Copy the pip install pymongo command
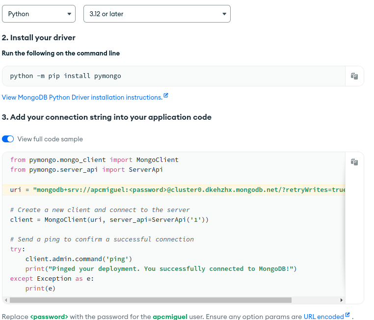 coord(354,76)
